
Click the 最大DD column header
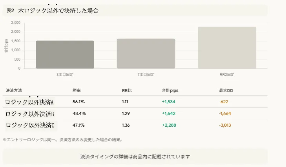[226, 90]
